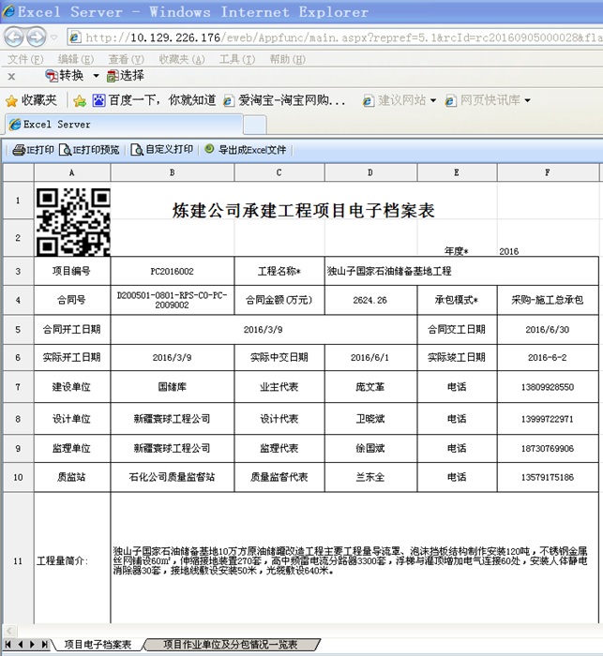Click cell 国储库
The image size is (603, 656).
173,387
